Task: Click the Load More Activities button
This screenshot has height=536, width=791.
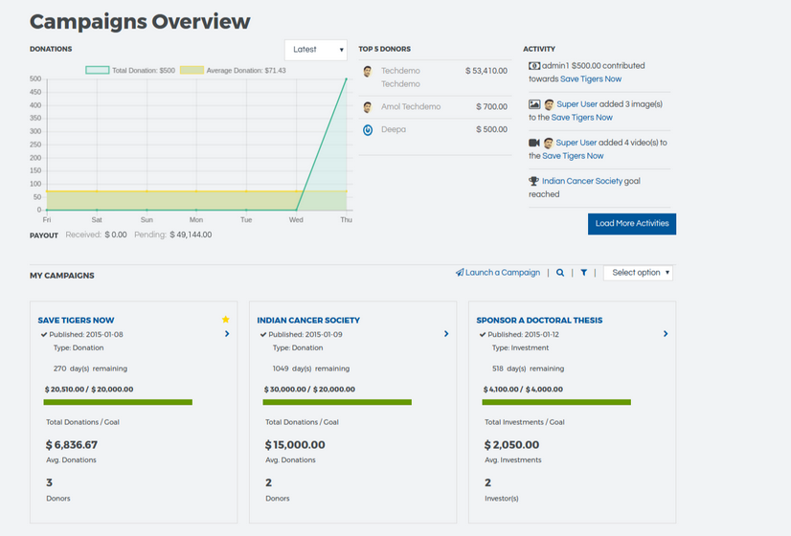Action: 631,224
